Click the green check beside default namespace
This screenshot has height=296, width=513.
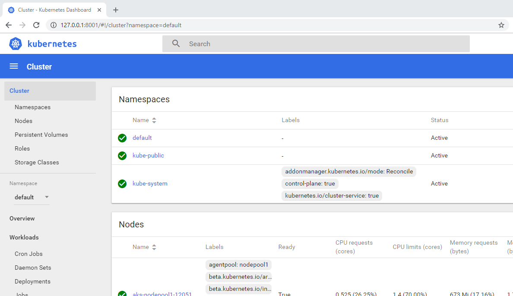(122, 138)
